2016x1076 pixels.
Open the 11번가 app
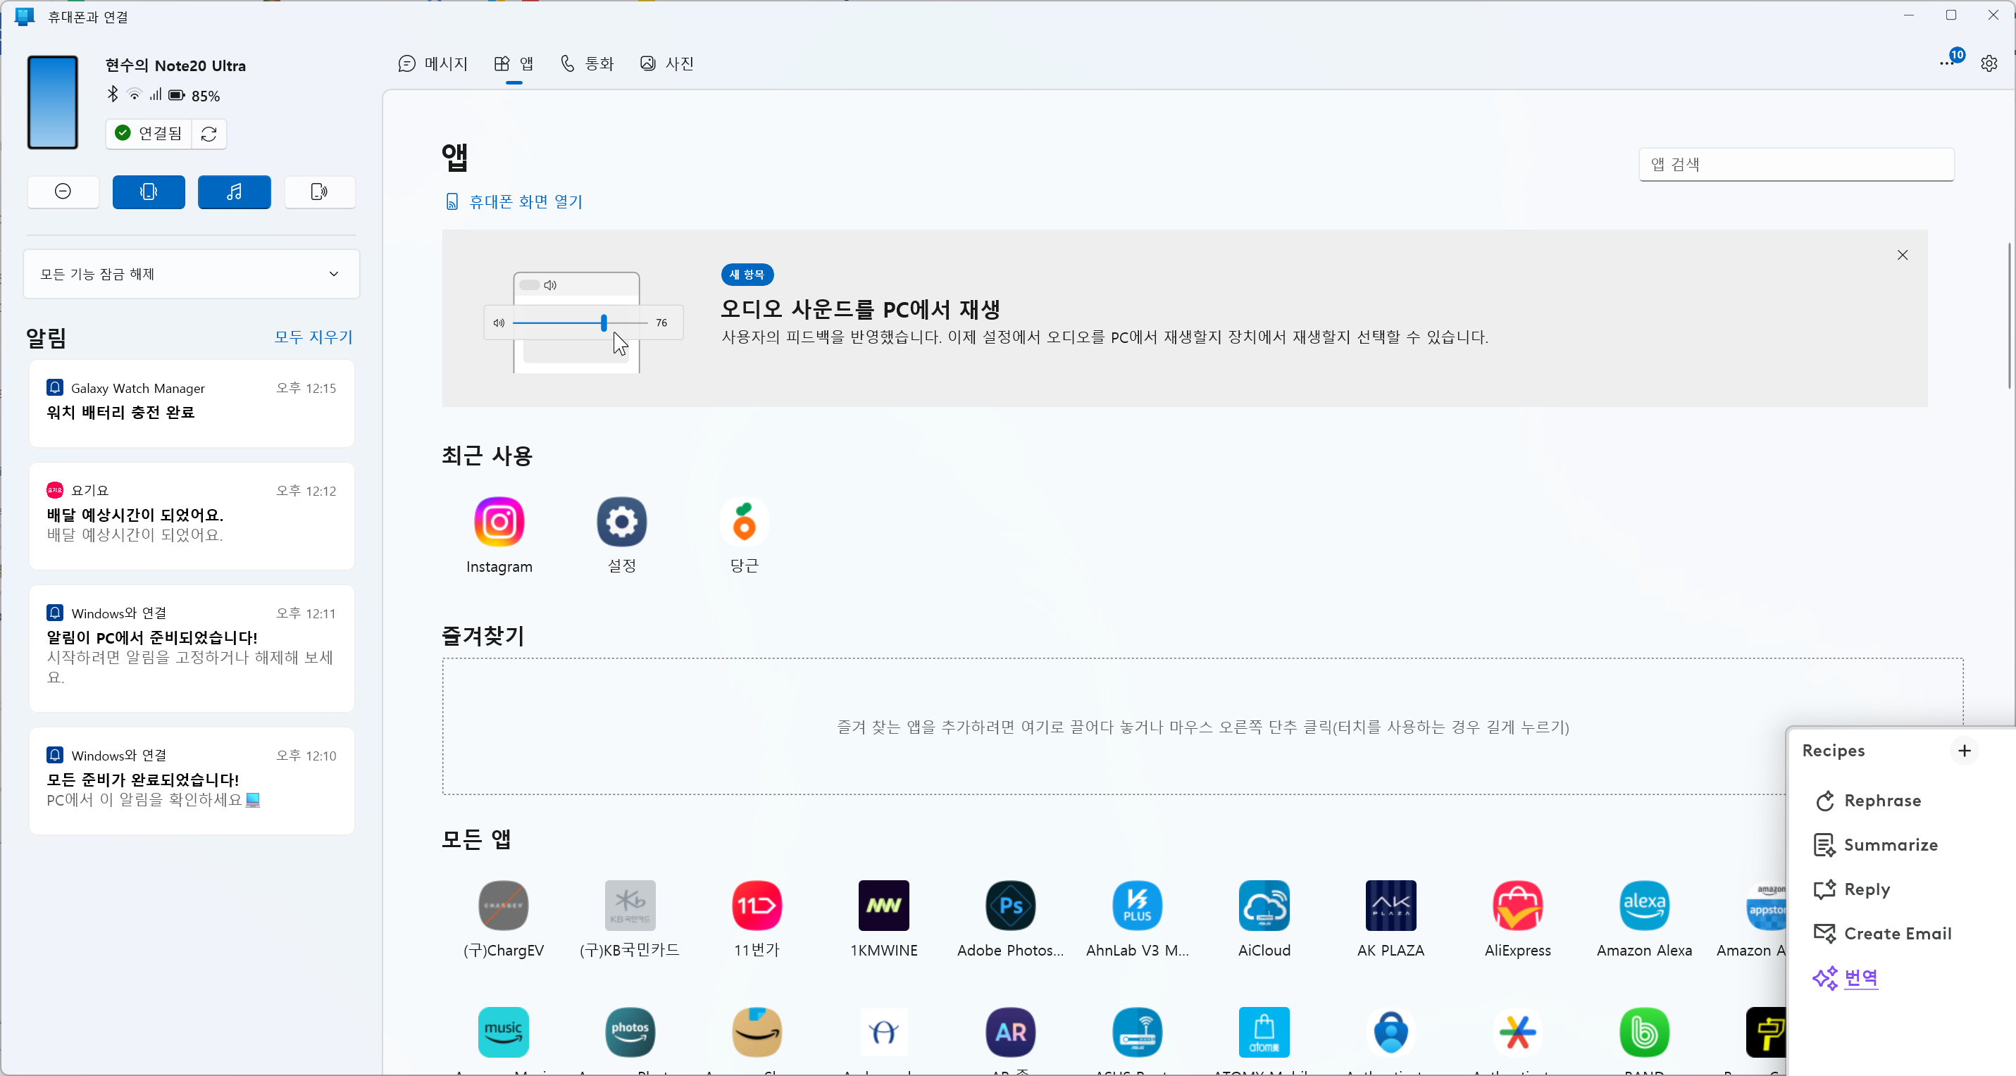coord(757,920)
